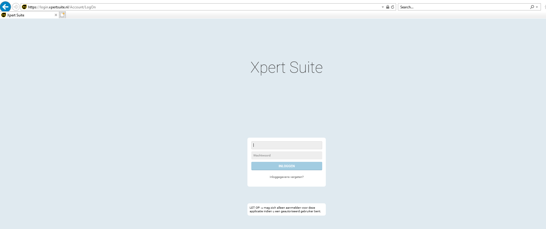Click the browser Back arrow button
This screenshot has width=546, height=229.
(5, 7)
